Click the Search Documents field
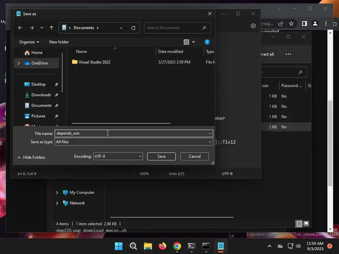Screen dimensions: 339x254 coord(177,28)
